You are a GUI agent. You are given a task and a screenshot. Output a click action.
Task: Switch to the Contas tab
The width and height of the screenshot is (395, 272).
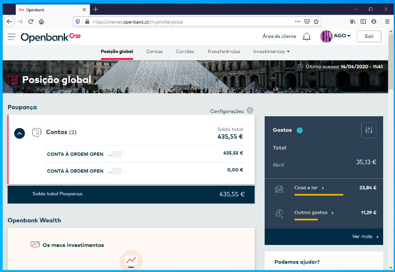[155, 51]
